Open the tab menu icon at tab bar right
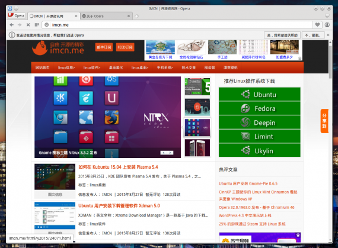 [327, 16]
